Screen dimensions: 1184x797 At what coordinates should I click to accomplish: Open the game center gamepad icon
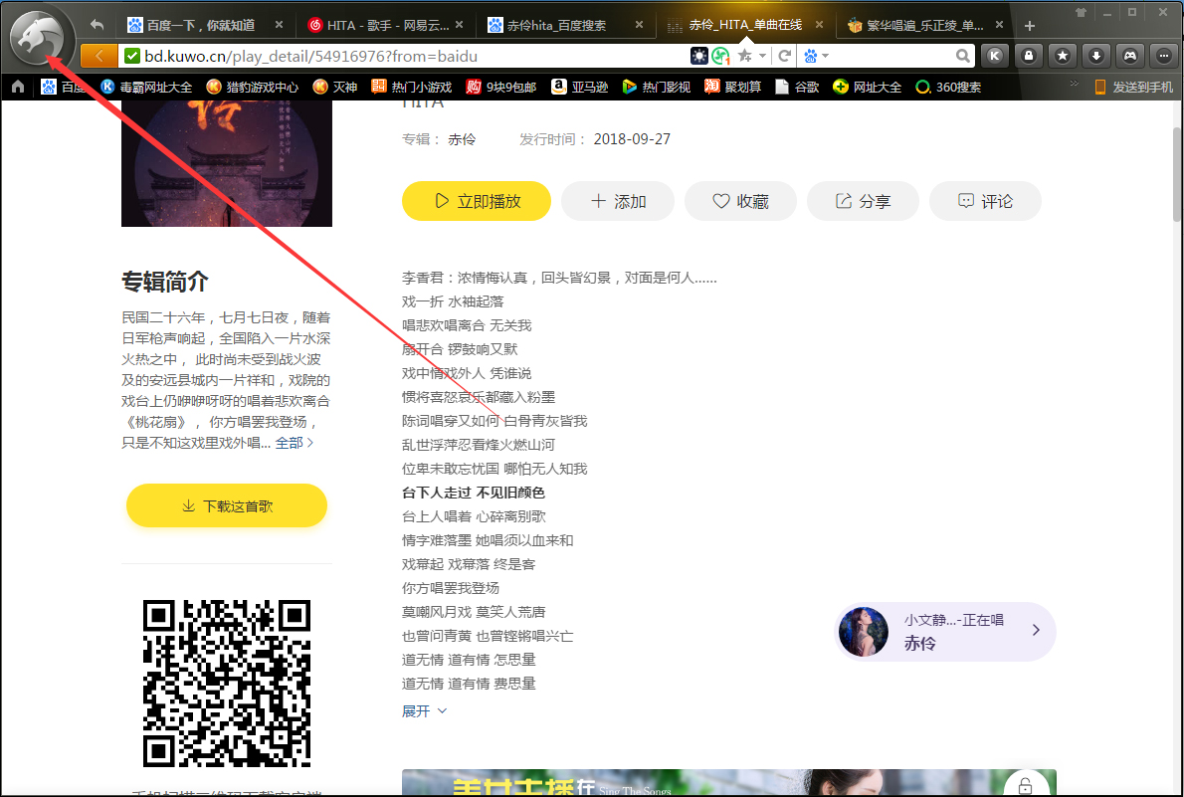pos(1128,57)
